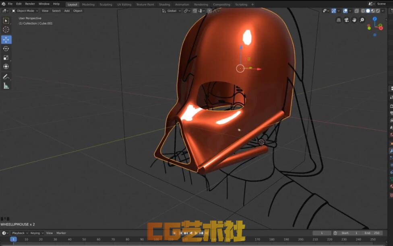Screen dimensions: 393x246
Task: Open the 3D viewport editor type dropdown
Action: (x=5, y=11)
